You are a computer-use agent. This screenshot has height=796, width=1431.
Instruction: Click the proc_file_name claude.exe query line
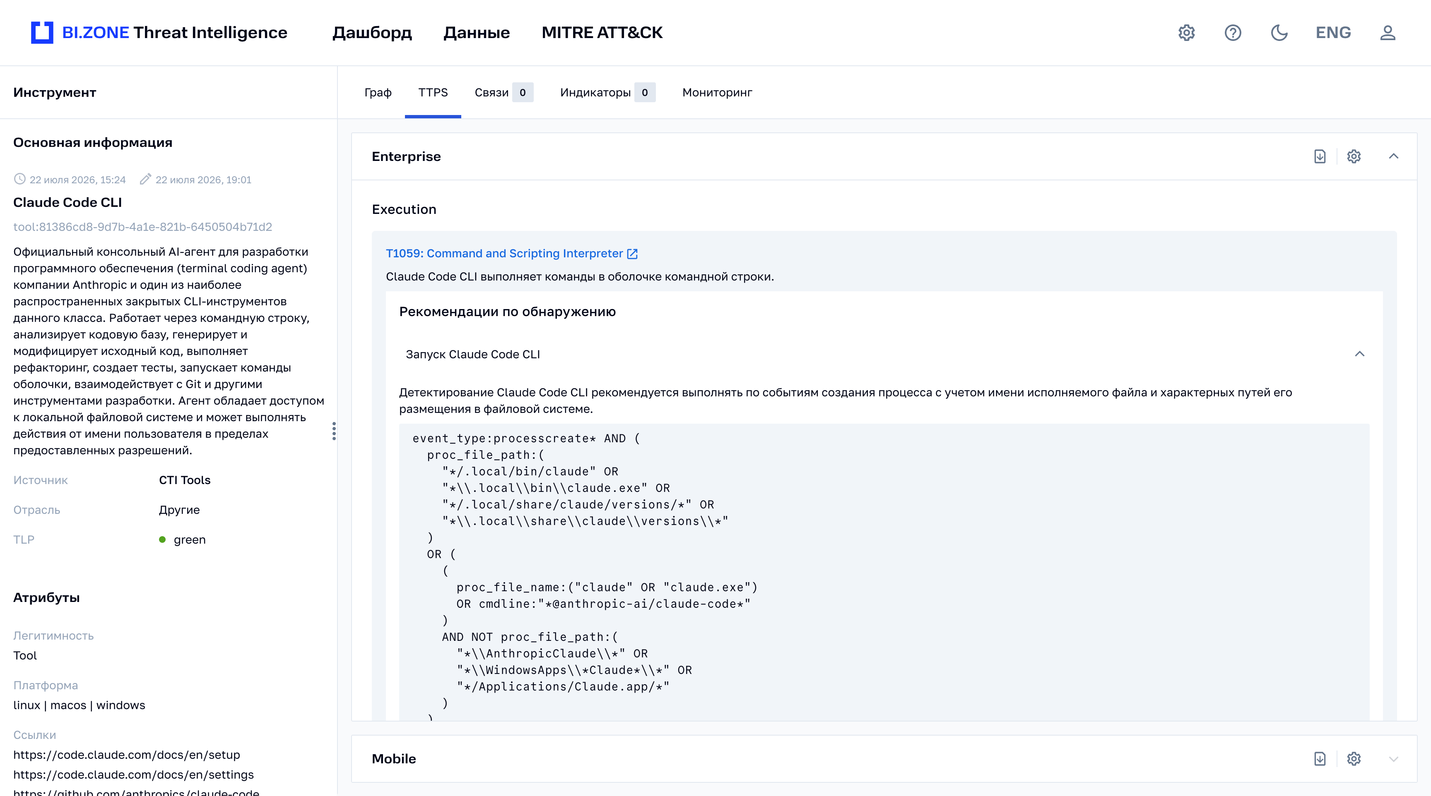point(607,587)
